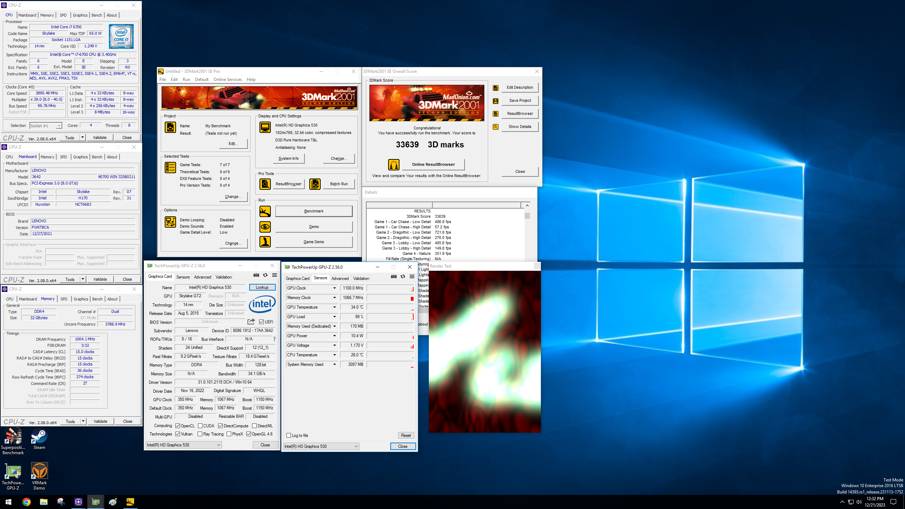The image size is (905, 509).
Task: Open the Graphics tab in the CPU-Z Memory window
Action: [x=81, y=299]
